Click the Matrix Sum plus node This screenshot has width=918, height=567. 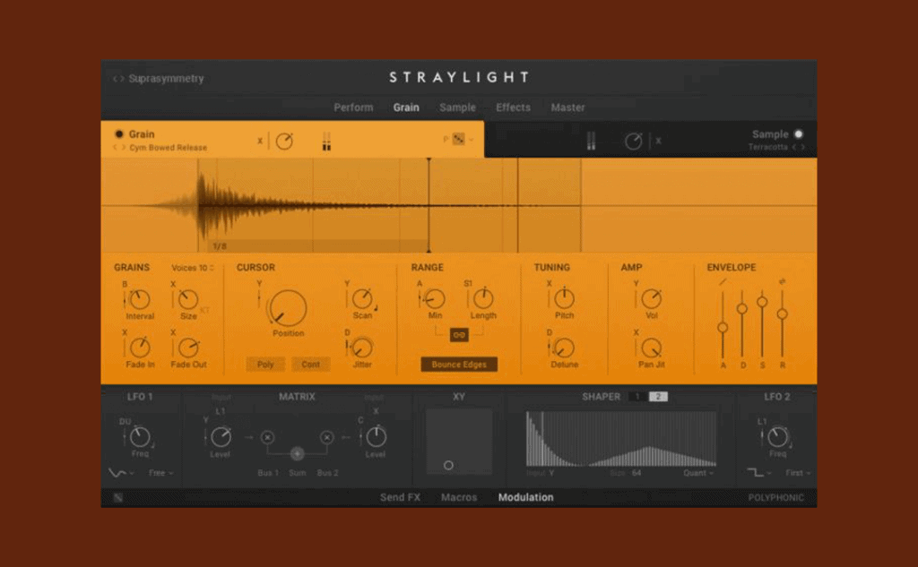pos(298,454)
